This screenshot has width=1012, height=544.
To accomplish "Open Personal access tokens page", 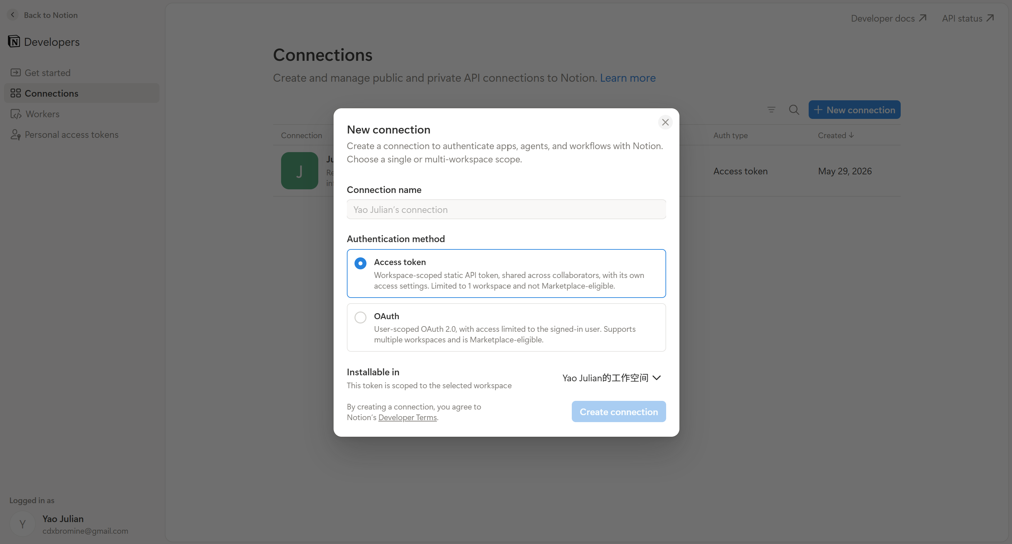I will pos(82,135).
